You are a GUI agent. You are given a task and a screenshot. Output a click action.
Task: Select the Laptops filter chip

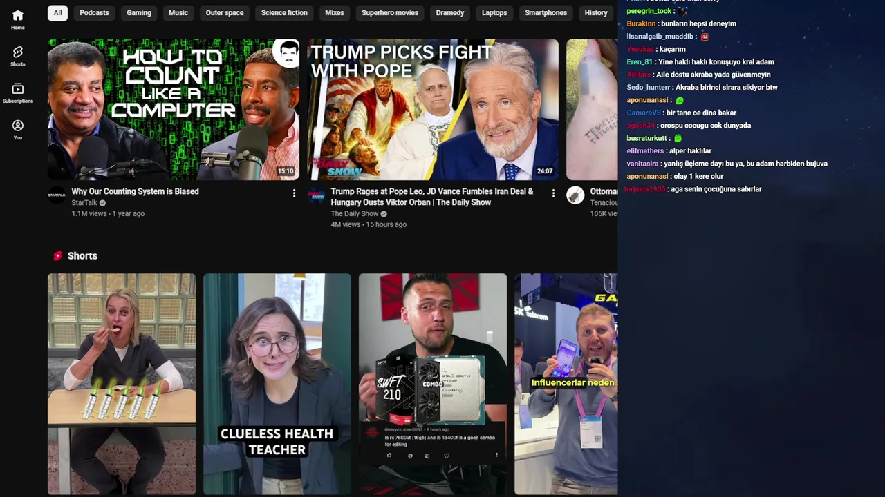click(x=494, y=12)
